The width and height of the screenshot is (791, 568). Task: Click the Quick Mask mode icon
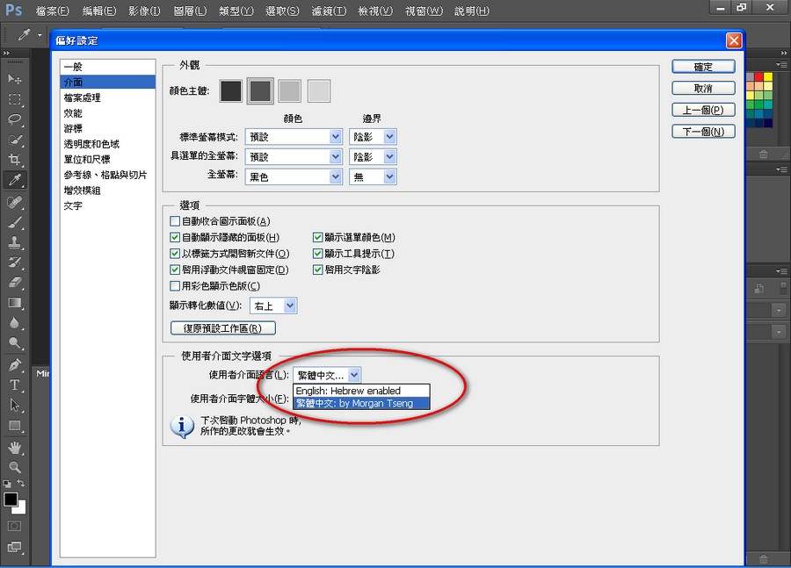tap(15, 526)
